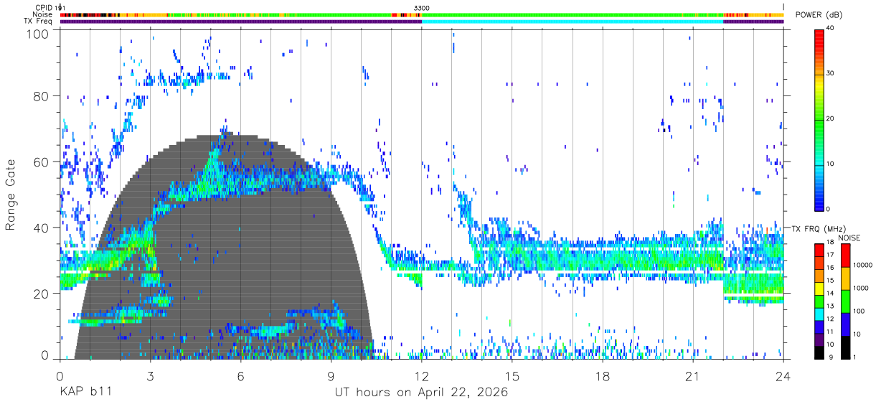The height and width of the screenshot is (407, 881).
Task: Select the 21 UT hour tick label
Action: (693, 375)
